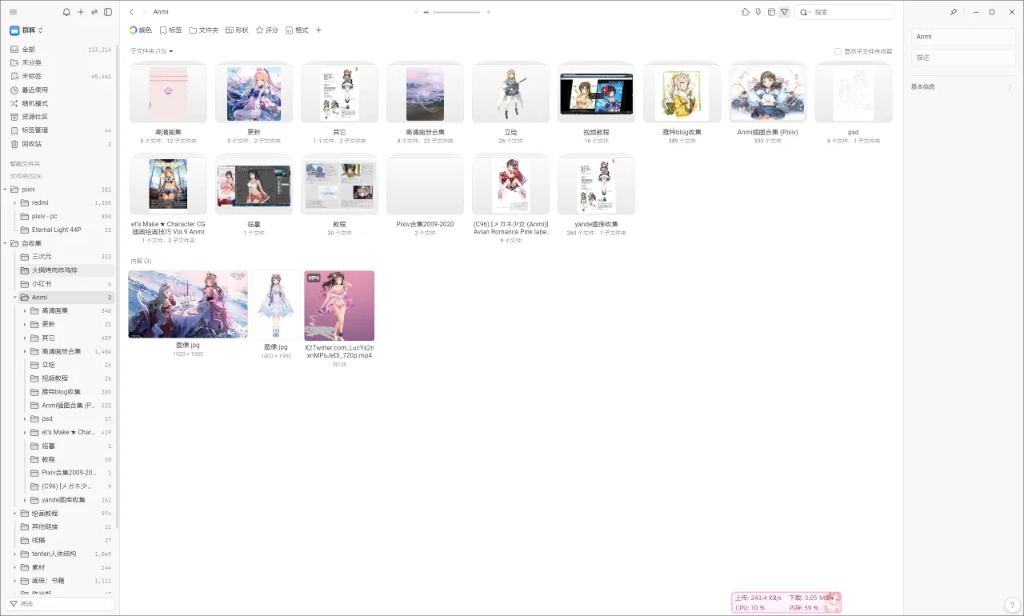Open the 群晖 library switcher dropdown
Screen dimensions: 1024x616
26,30
